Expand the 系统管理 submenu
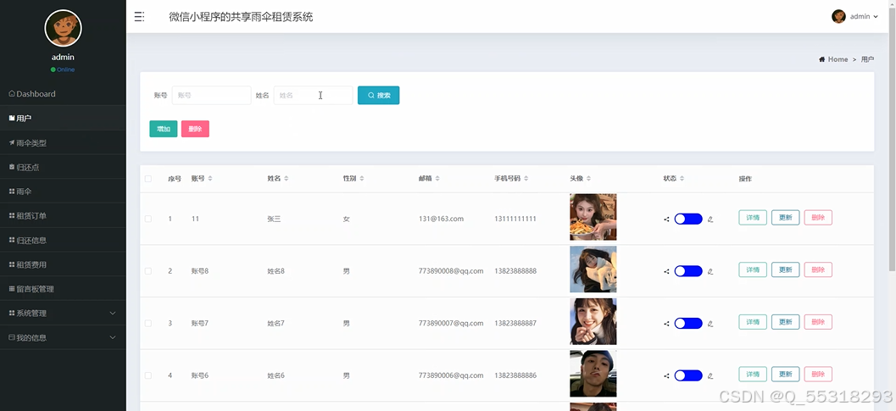This screenshot has height=411, width=896. click(63, 314)
